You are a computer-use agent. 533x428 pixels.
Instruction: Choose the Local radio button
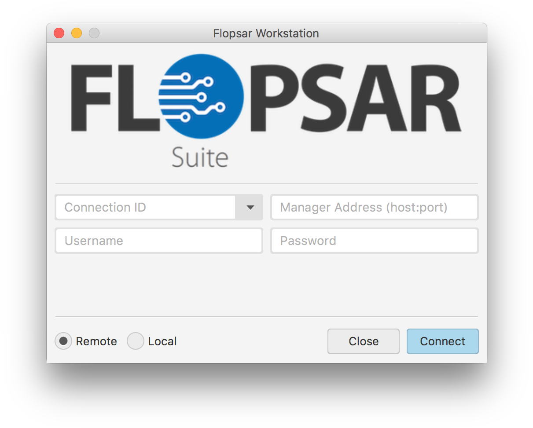coord(136,341)
